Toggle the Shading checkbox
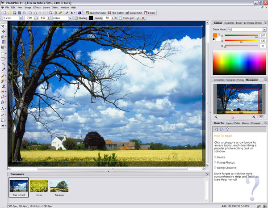The height and width of the screenshot is (208, 268). (75, 18)
